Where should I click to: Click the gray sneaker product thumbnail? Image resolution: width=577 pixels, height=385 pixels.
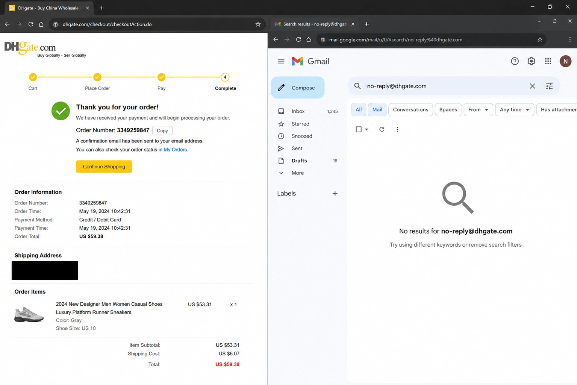pyautogui.click(x=29, y=314)
